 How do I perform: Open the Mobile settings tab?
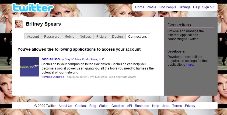pos(69,37)
